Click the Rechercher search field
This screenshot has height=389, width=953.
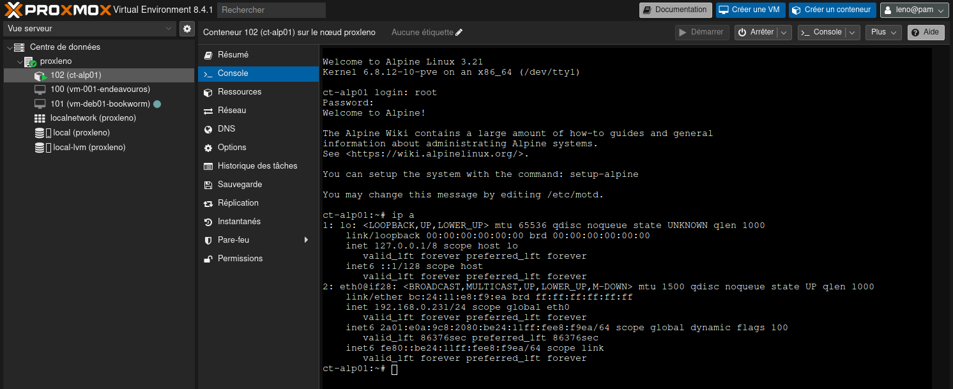(x=271, y=10)
